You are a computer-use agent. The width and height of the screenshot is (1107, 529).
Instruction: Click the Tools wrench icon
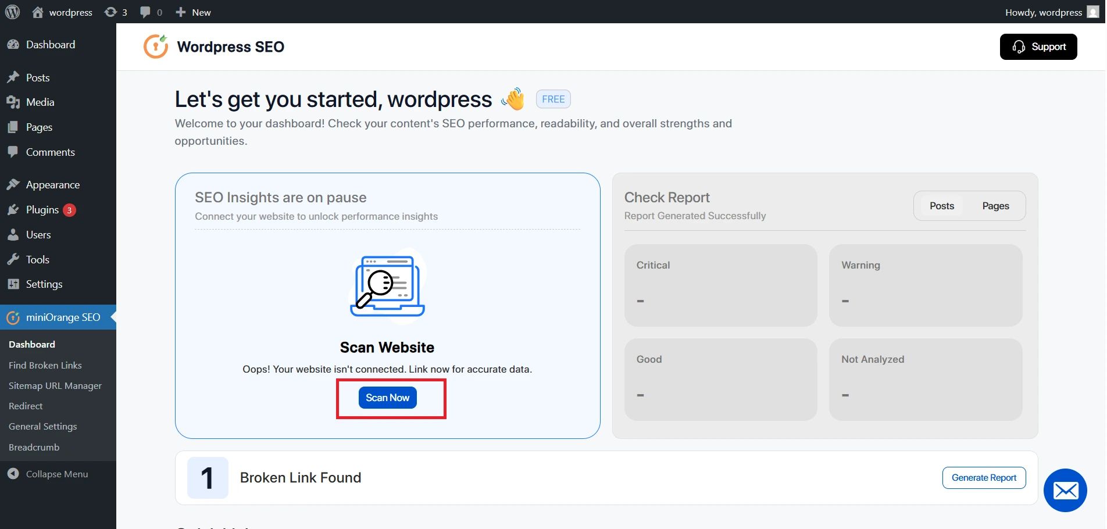(14, 259)
